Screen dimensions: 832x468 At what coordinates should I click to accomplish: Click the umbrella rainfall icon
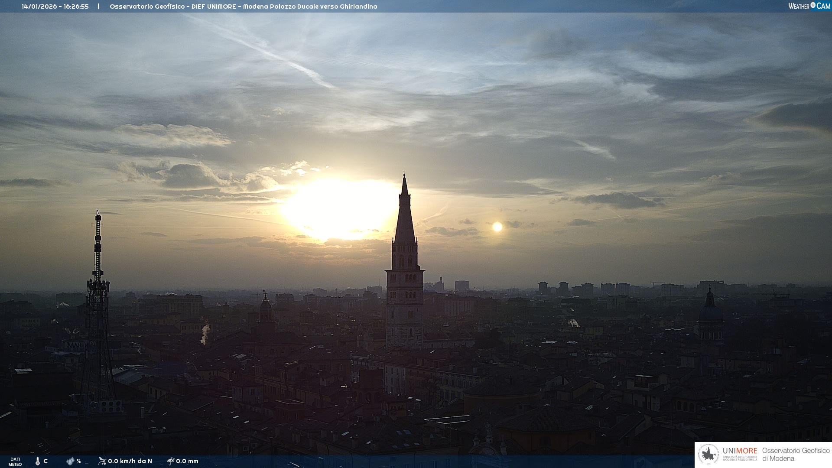point(171,461)
